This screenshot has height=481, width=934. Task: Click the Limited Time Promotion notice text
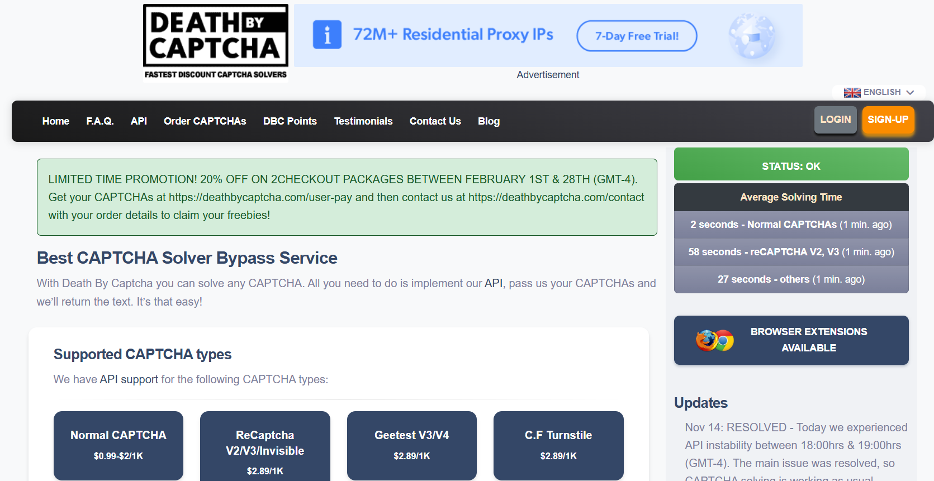[347, 197]
